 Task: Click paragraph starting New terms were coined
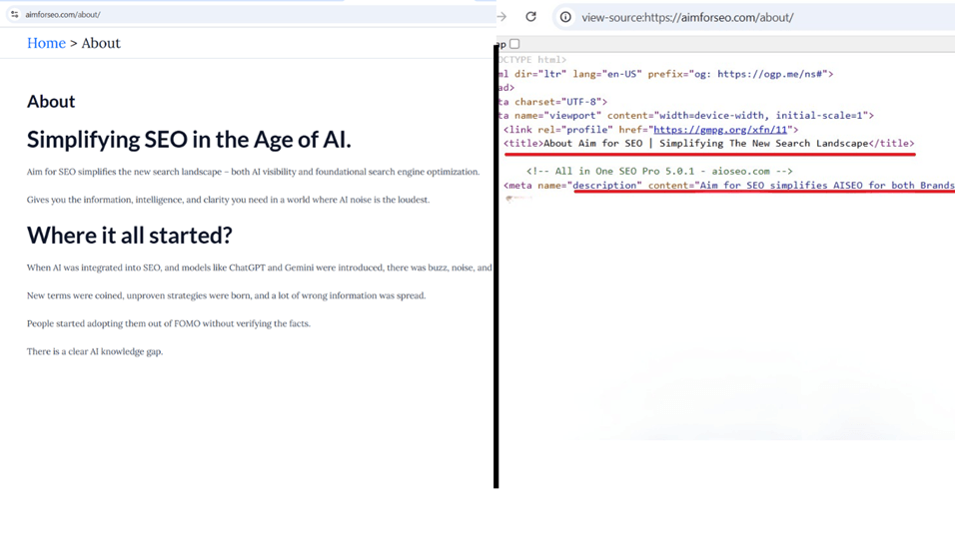point(226,295)
